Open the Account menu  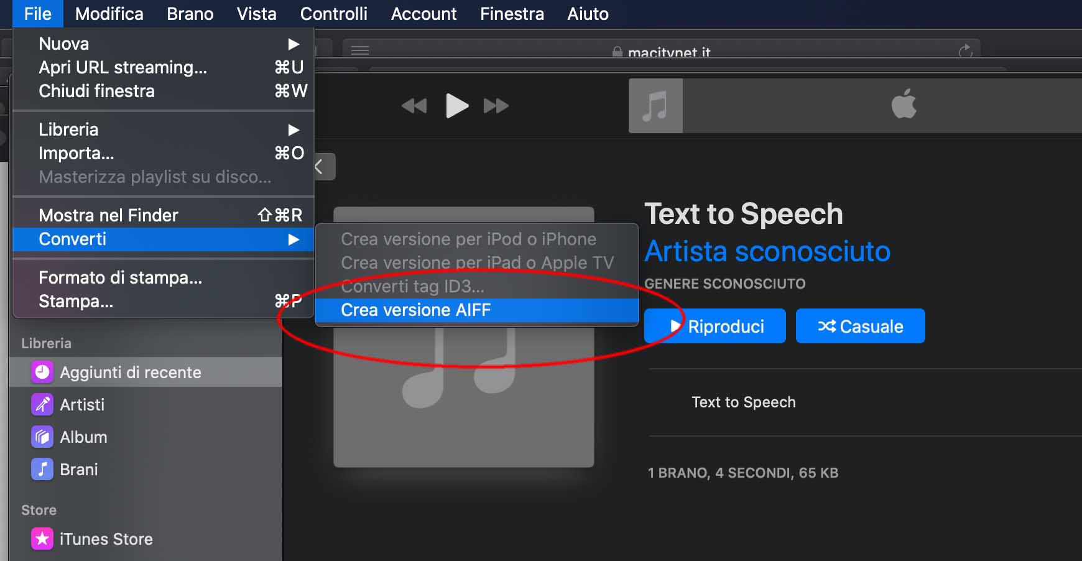click(424, 14)
